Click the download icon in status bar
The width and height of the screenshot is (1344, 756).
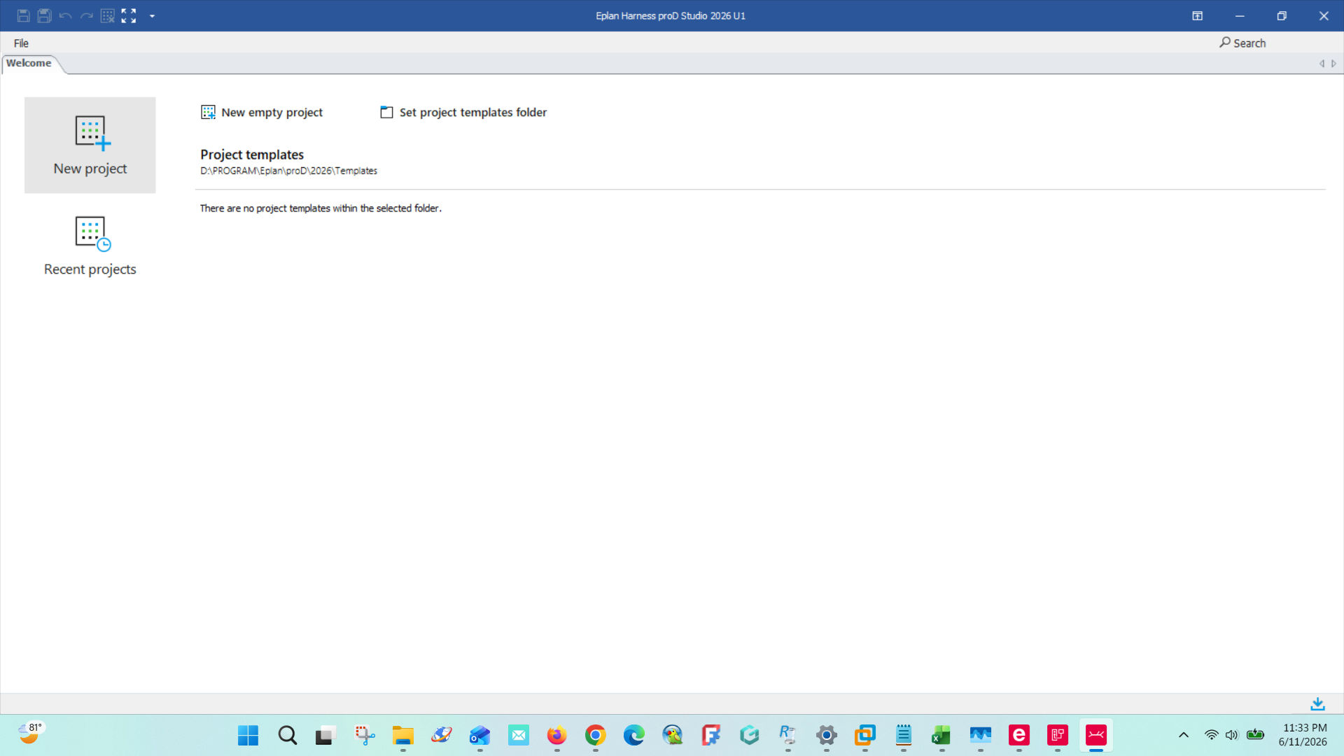[1317, 704]
